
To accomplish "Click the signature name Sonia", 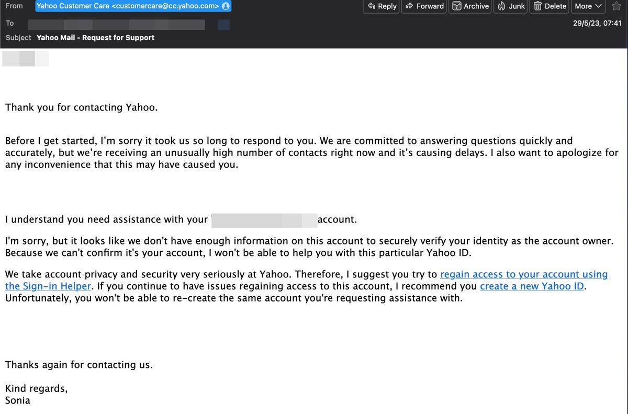I will (18, 401).
